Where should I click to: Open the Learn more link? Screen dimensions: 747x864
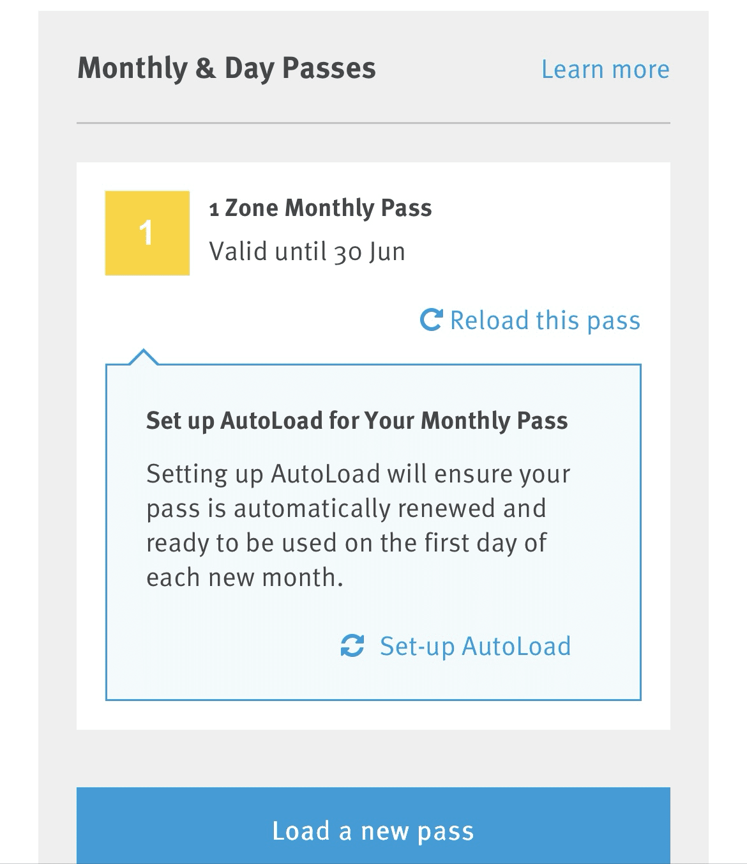[605, 68]
